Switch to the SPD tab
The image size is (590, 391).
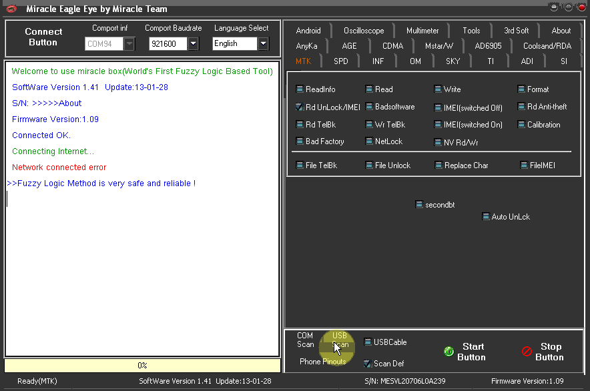click(x=340, y=61)
